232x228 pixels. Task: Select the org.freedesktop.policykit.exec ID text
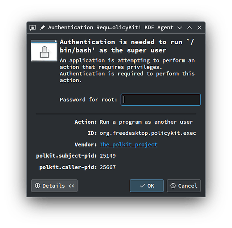[x=148, y=133]
